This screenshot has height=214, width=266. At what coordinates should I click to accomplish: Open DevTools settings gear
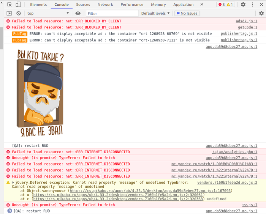[x=243, y=5]
